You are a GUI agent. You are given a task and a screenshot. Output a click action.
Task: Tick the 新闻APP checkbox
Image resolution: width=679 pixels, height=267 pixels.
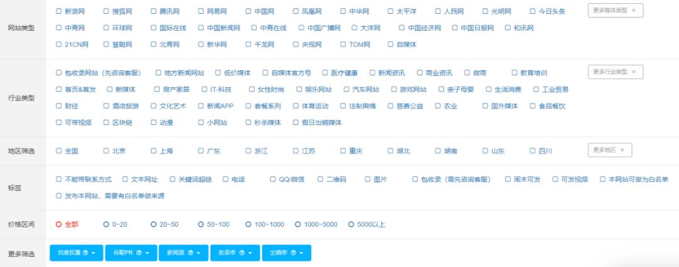[201, 106]
